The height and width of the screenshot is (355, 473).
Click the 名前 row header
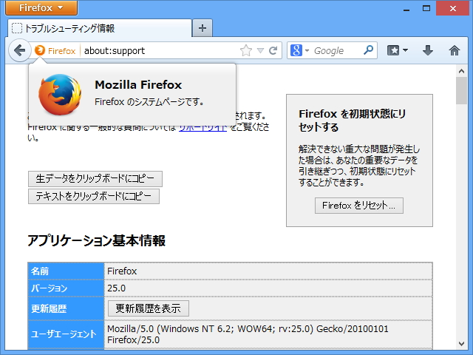(x=66, y=271)
